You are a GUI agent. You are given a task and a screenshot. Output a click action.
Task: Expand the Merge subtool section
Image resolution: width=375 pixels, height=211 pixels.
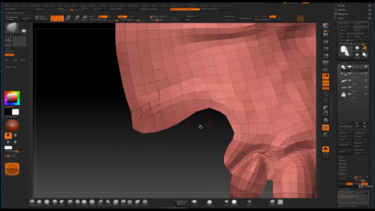coord(342,160)
